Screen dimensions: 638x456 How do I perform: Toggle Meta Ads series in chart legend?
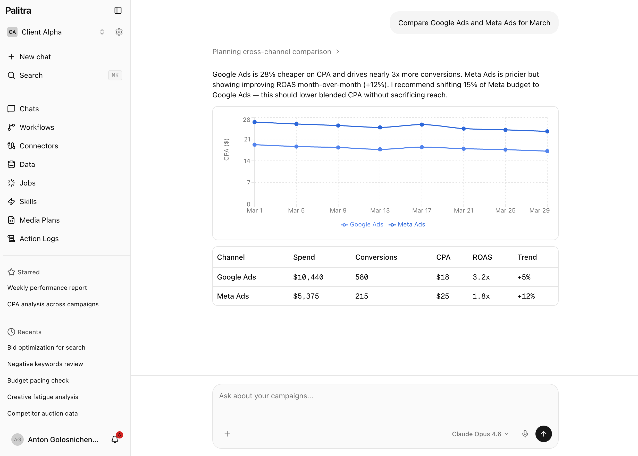pos(407,224)
